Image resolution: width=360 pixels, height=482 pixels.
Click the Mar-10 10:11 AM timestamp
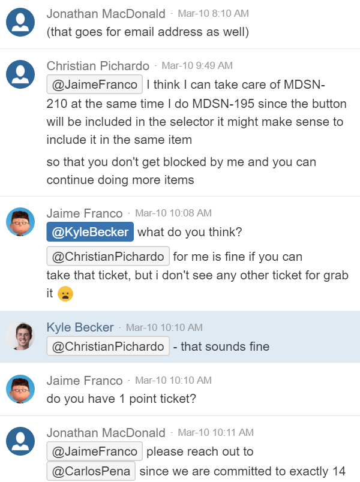(215, 432)
